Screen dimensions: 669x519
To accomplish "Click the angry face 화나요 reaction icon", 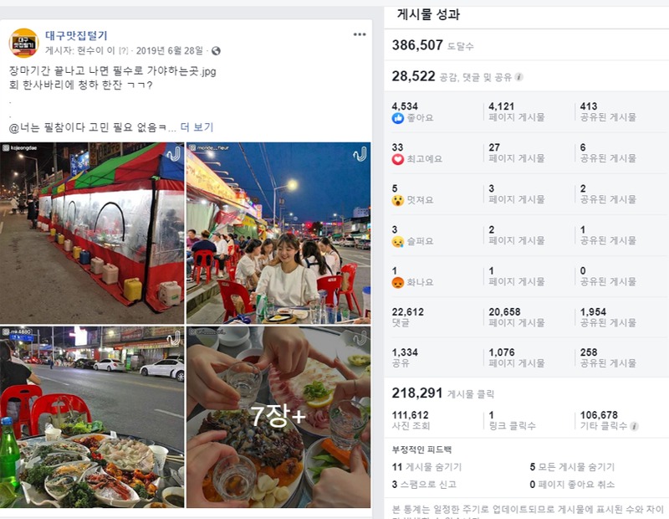I will point(398,283).
